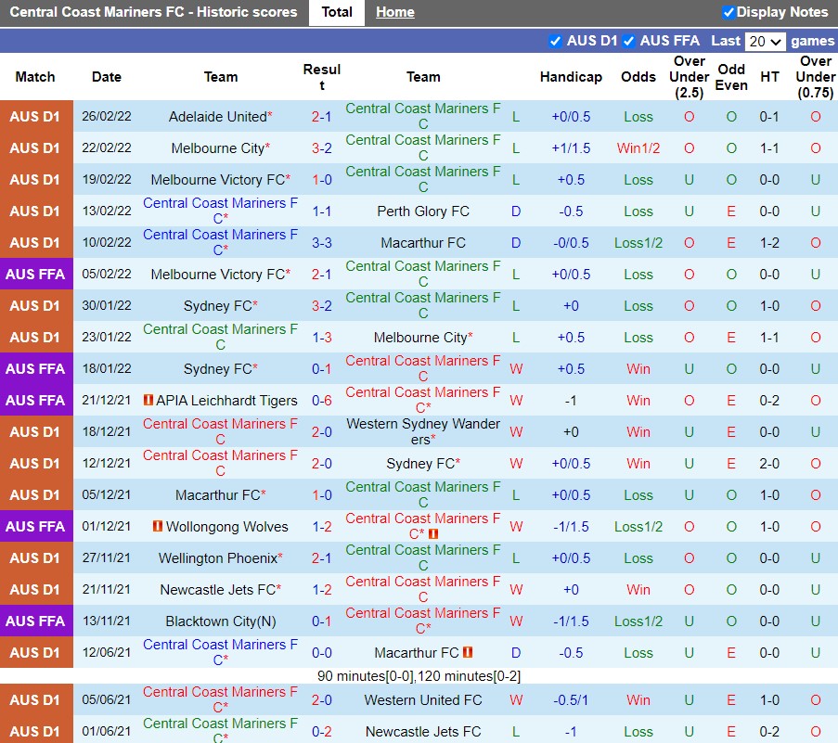The image size is (838, 743).
Task: Click Blacktown City(N) team name
Action: (x=221, y=621)
